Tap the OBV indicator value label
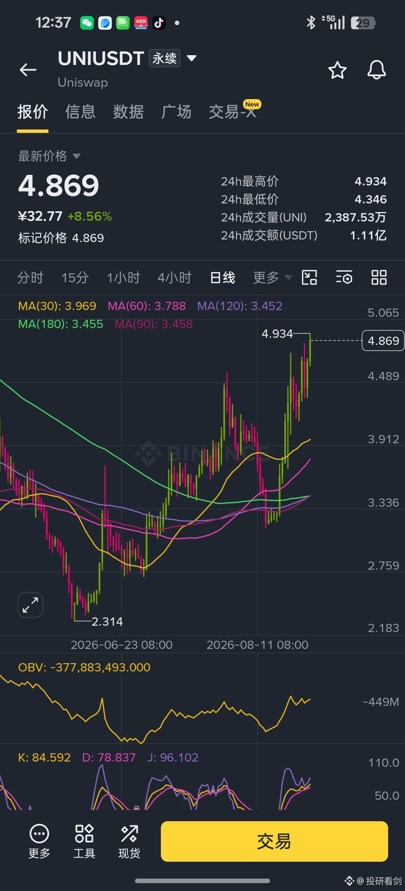Image resolution: width=405 pixels, height=891 pixels. click(x=84, y=667)
